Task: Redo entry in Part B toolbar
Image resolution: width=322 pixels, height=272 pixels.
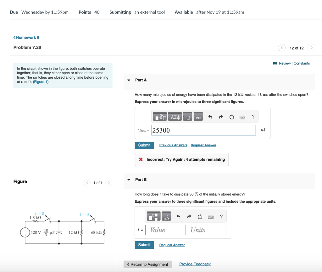Action: tap(189, 217)
